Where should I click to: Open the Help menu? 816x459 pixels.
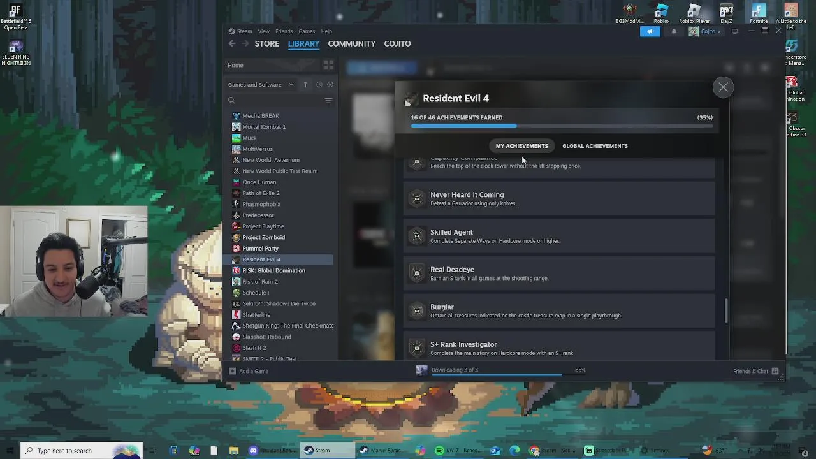(326, 31)
